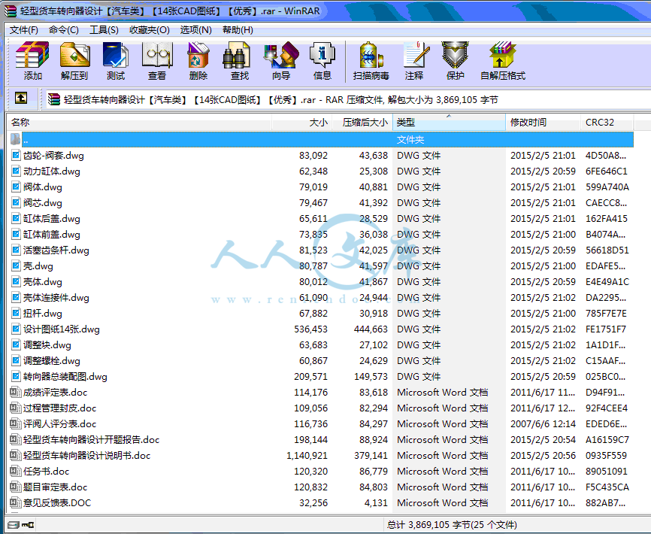Screen dimensions: 651x534
Task: Select file 壳体.dwg
Action: point(43,282)
